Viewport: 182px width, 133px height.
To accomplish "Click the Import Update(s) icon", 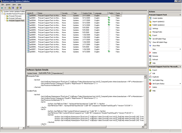I will [x=150, y=22].
